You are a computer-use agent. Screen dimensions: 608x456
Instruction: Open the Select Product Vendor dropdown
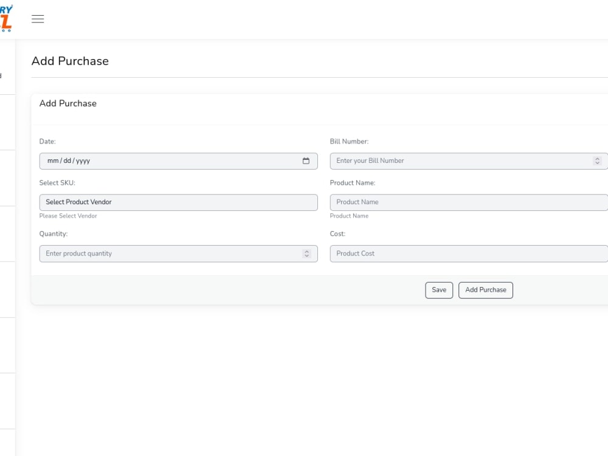pos(178,202)
